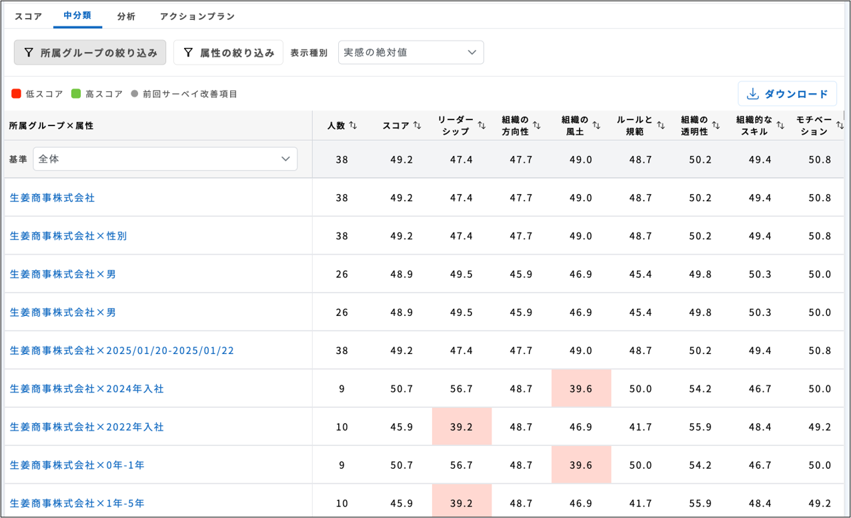This screenshot has height=518, width=851.
Task: Open 生姜商事株式会社×性別 link
Action: [68, 236]
